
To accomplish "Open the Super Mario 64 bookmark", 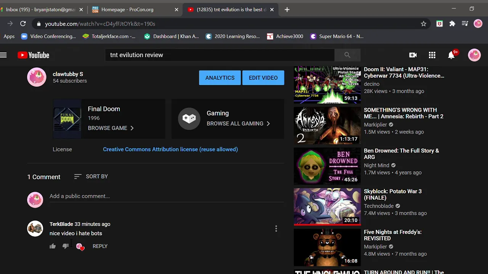I will (337, 37).
